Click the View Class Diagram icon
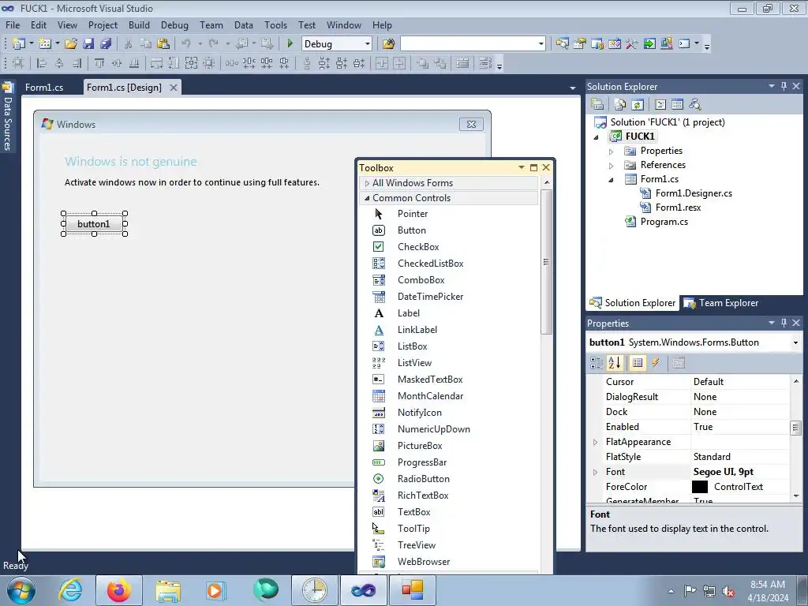Screen dimensions: 808x606 pos(695,105)
